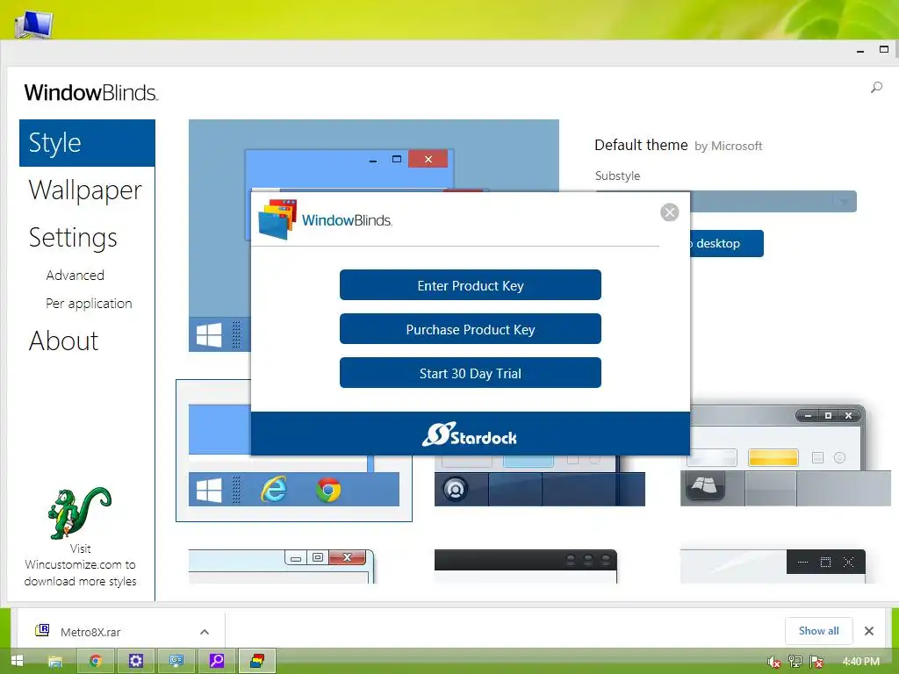Screen dimensions: 899x674
Task: Open Metro8X.rar download options chevron
Action: click(x=204, y=632)
